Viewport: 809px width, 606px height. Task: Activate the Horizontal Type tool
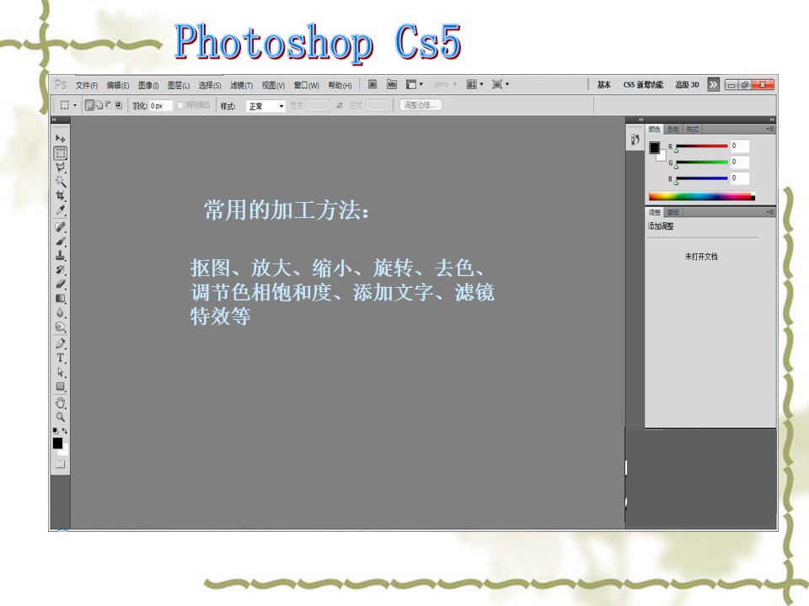[x=61, y=358]
